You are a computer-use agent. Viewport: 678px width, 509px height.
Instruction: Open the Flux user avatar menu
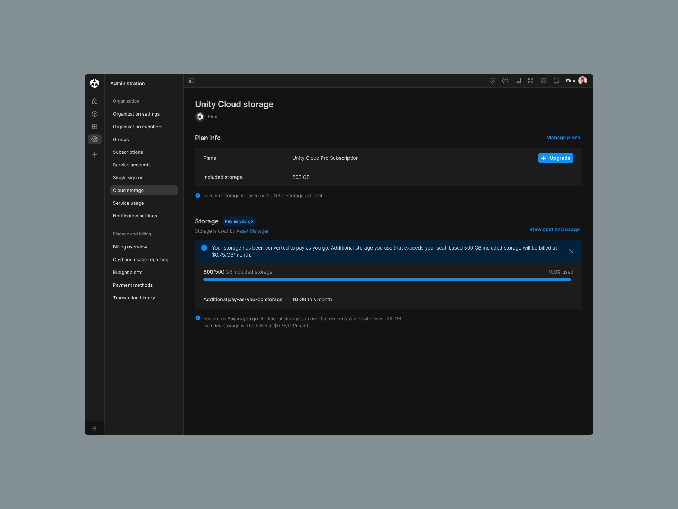pos(583,81)
